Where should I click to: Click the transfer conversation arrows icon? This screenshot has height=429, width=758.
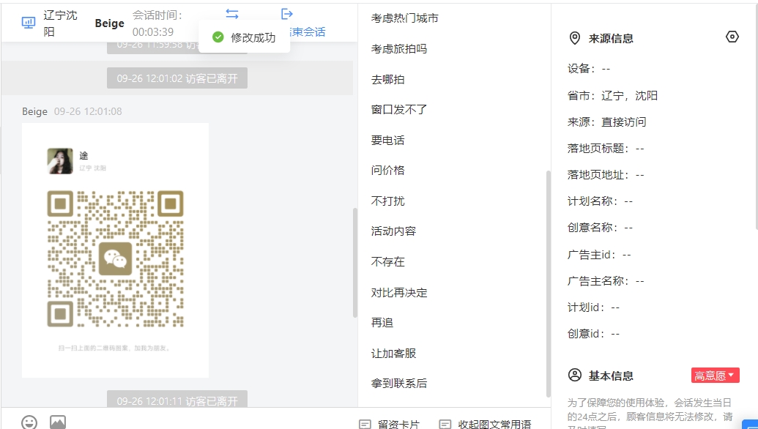232,14
